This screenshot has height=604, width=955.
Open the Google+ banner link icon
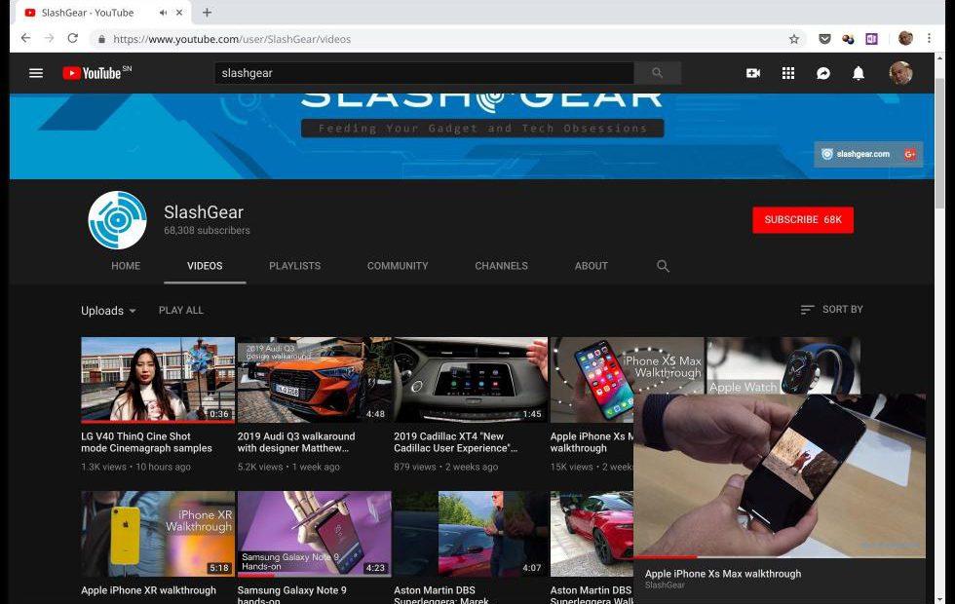click(910, 154)
